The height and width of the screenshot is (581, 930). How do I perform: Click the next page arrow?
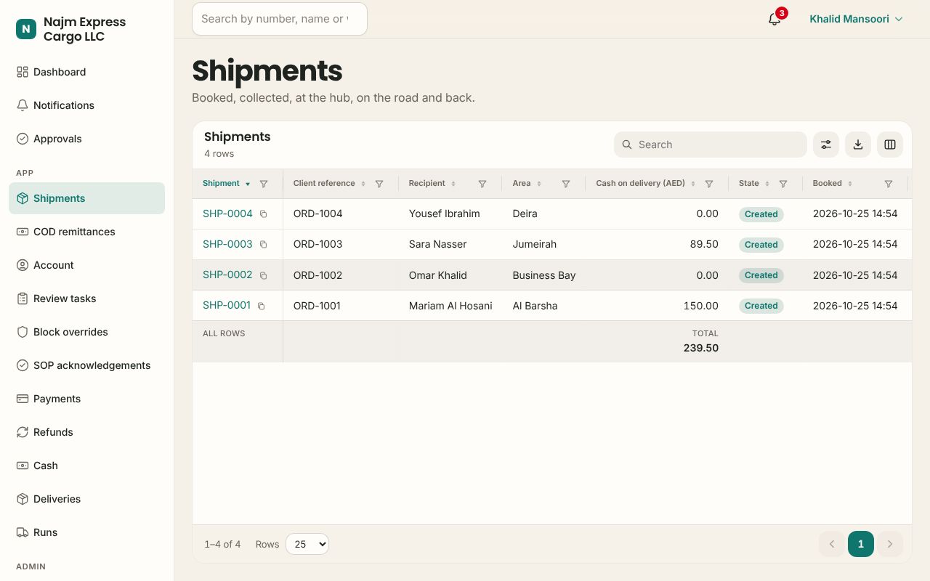click(x=890, y=544)
